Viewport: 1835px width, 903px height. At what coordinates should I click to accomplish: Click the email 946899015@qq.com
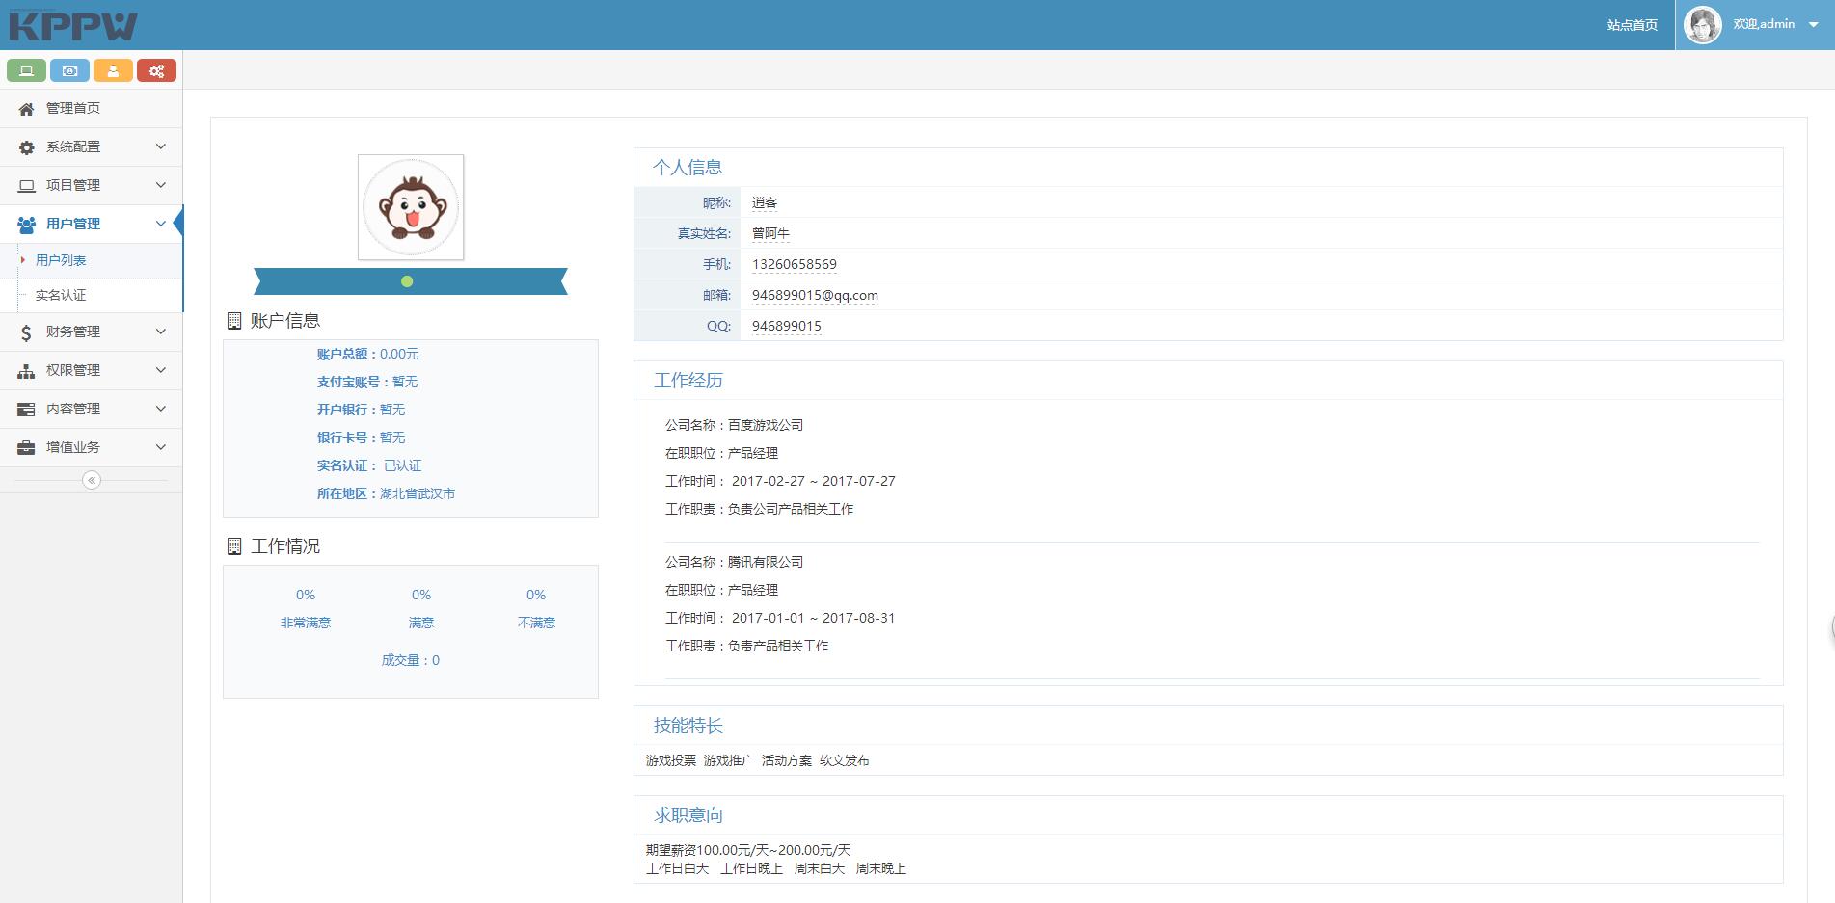815,295
